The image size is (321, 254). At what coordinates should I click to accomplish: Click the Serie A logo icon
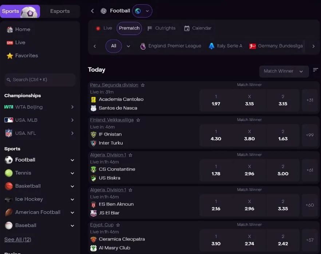click(x=211, y=46)
